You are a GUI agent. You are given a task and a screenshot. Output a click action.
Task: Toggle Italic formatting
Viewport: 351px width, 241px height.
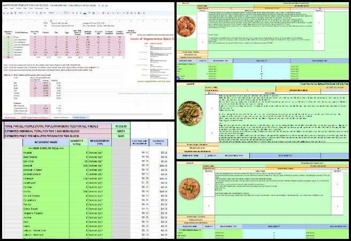pyautogui.click(x=77, y=13)
